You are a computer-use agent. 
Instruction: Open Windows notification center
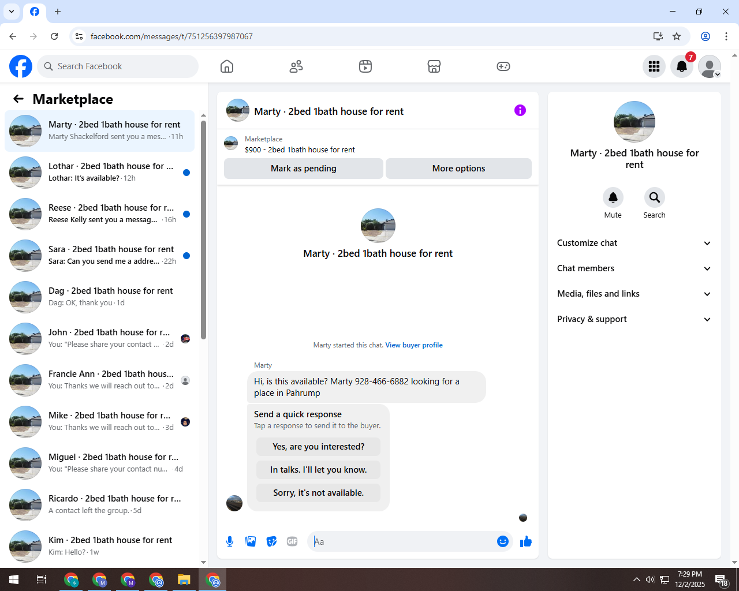tap(722, 579)
